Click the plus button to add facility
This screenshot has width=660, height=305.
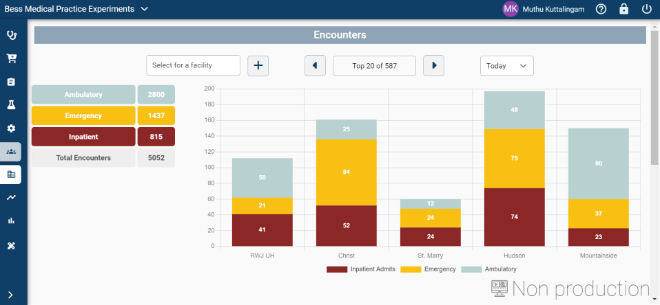[258, 66]
